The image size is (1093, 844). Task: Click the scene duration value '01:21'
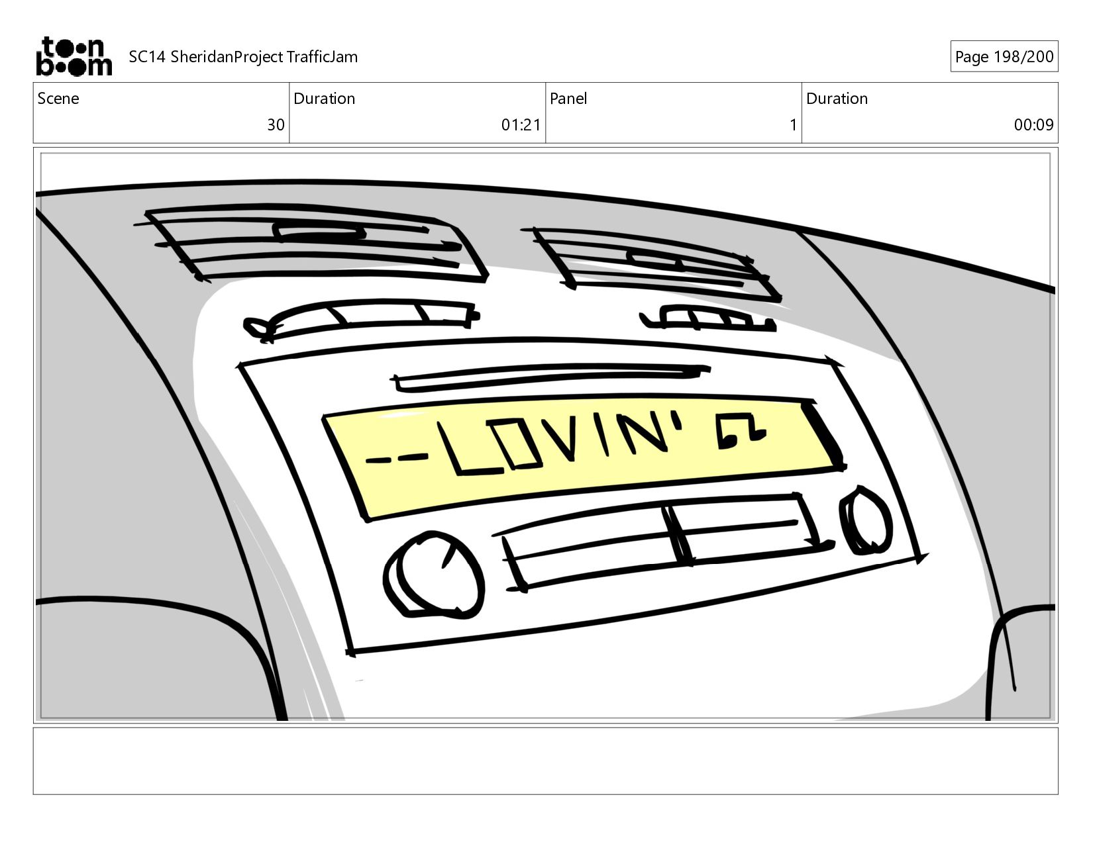click(521, 125)
